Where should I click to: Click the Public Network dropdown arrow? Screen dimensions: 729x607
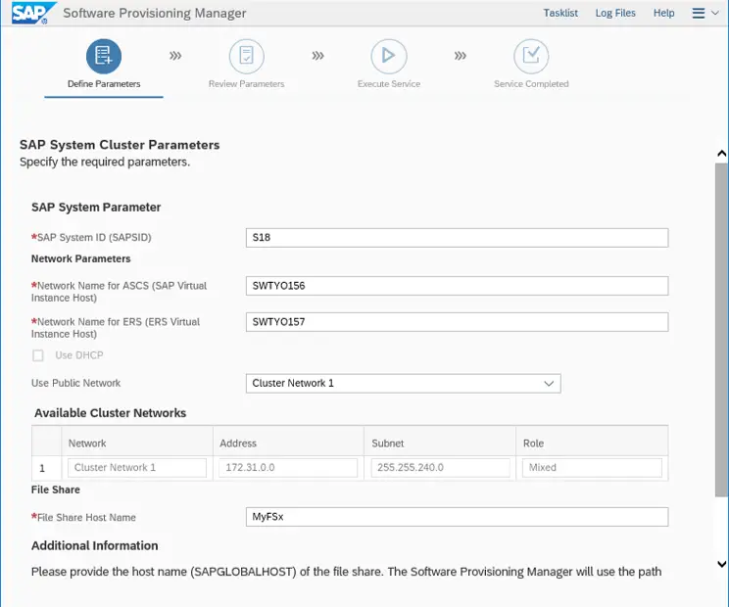549,384
